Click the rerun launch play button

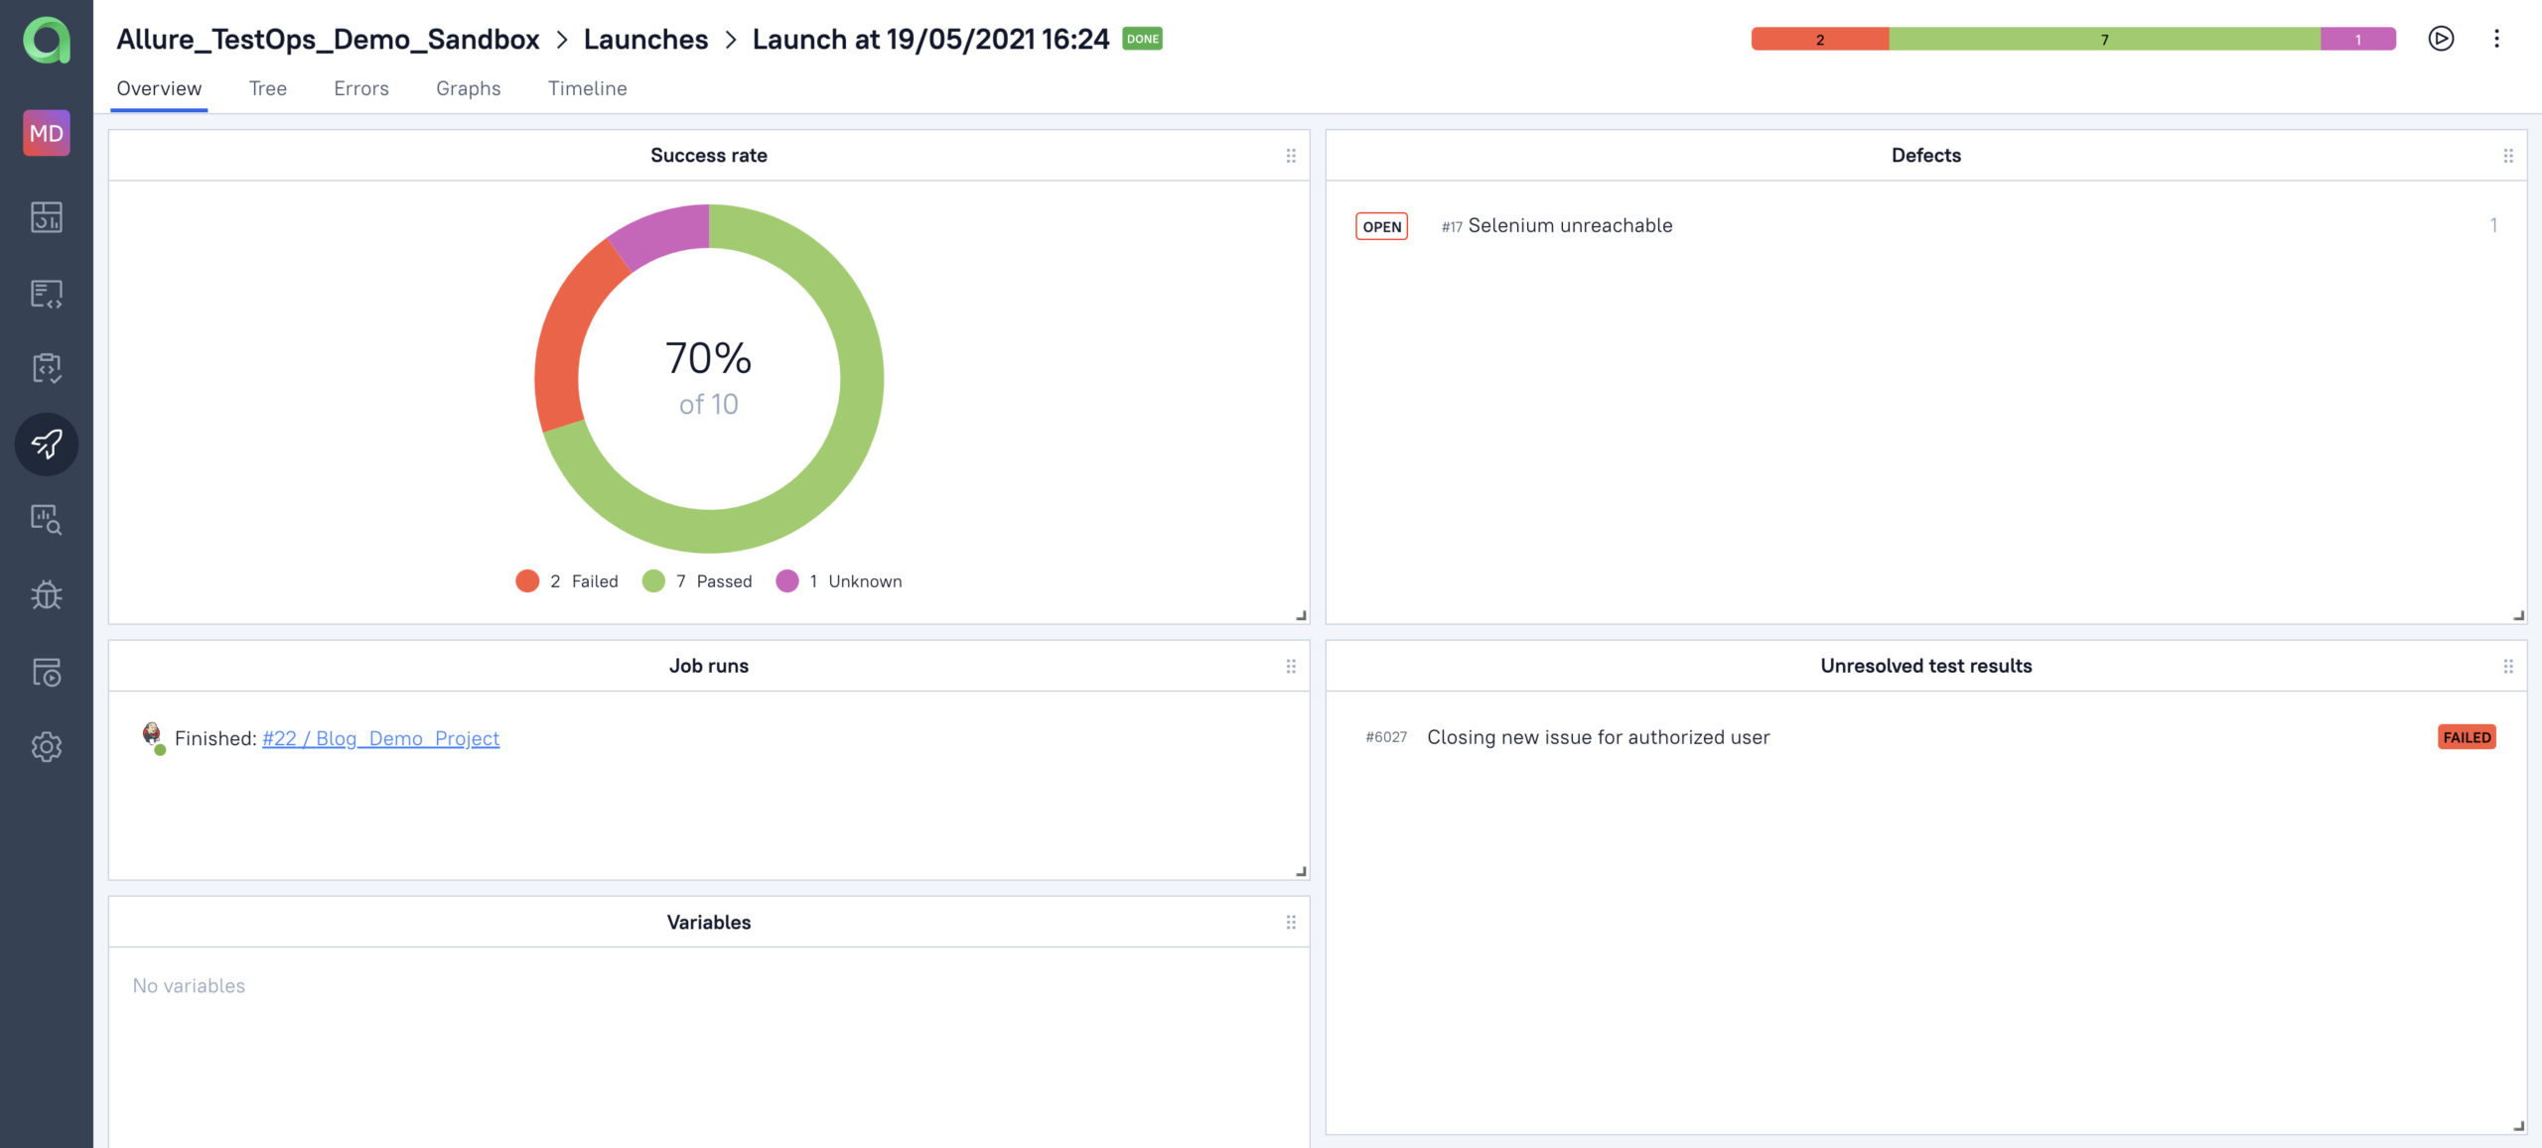click(x=2441, y=39)
